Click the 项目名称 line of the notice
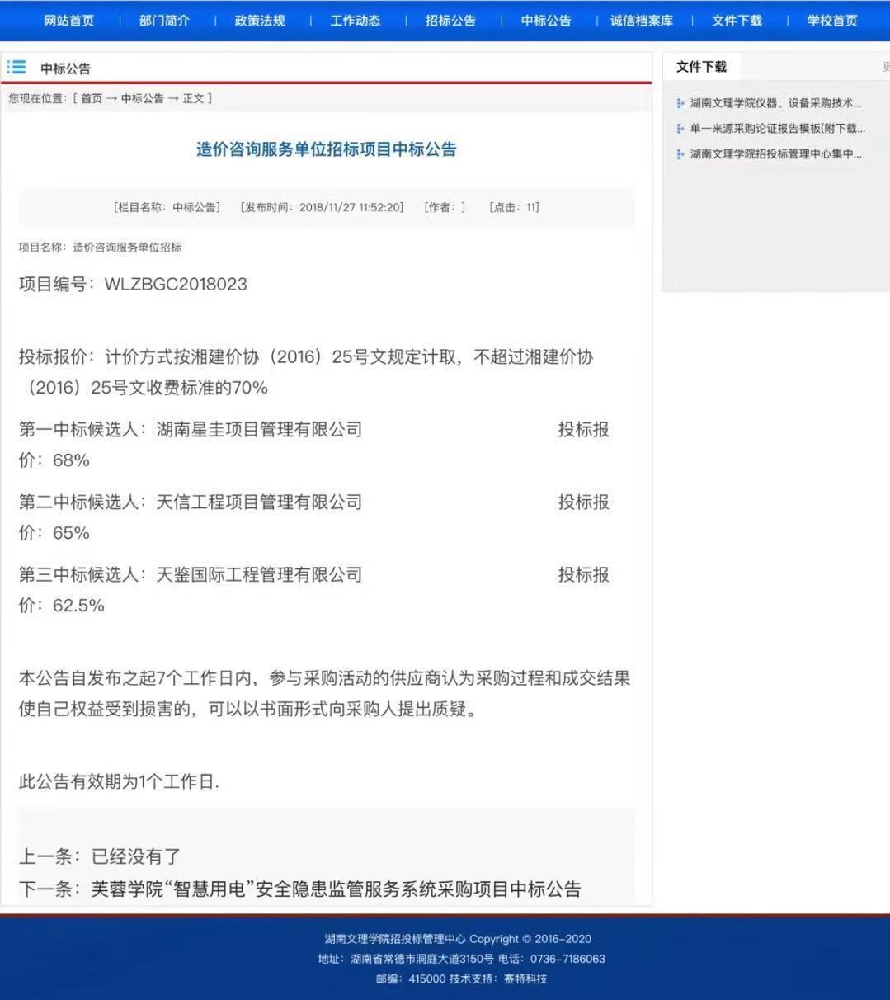 pyautogui.click(x=100, y=247)
